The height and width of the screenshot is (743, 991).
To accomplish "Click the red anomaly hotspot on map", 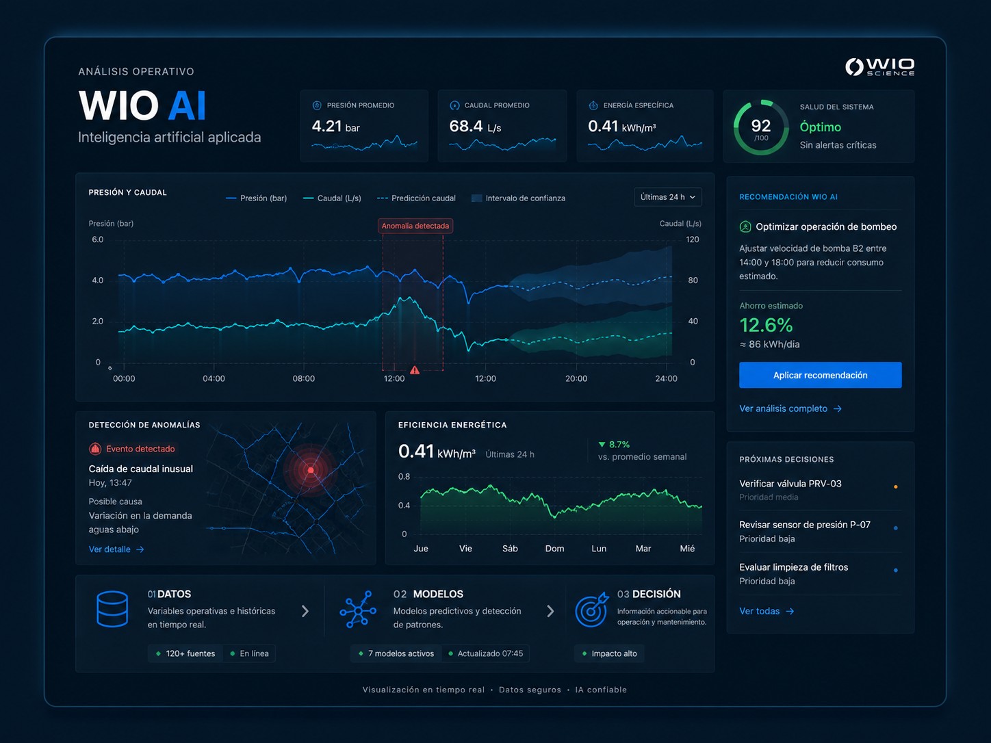I will (311, 470).
